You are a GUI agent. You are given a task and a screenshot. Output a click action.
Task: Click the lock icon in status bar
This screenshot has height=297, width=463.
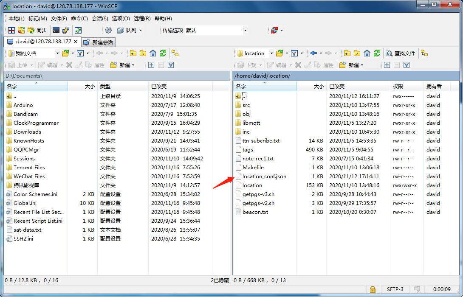(373, 289)
